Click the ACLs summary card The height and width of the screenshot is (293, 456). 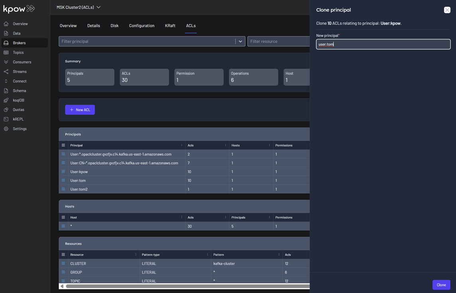(x=144, y=77)
